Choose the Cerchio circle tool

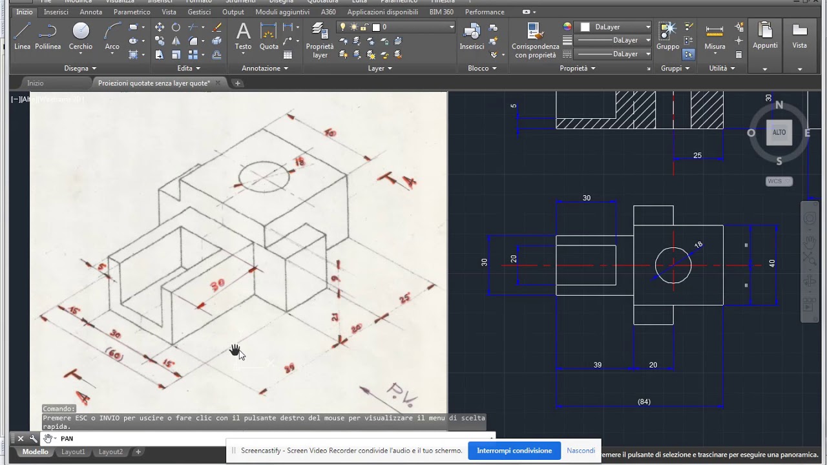coord(81,36)
